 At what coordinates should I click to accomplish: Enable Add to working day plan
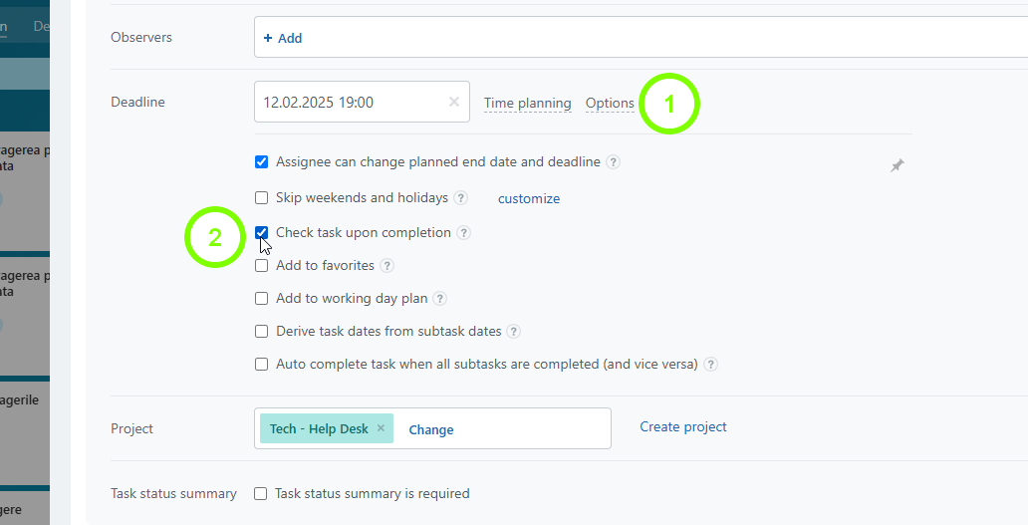coord(262,298)
